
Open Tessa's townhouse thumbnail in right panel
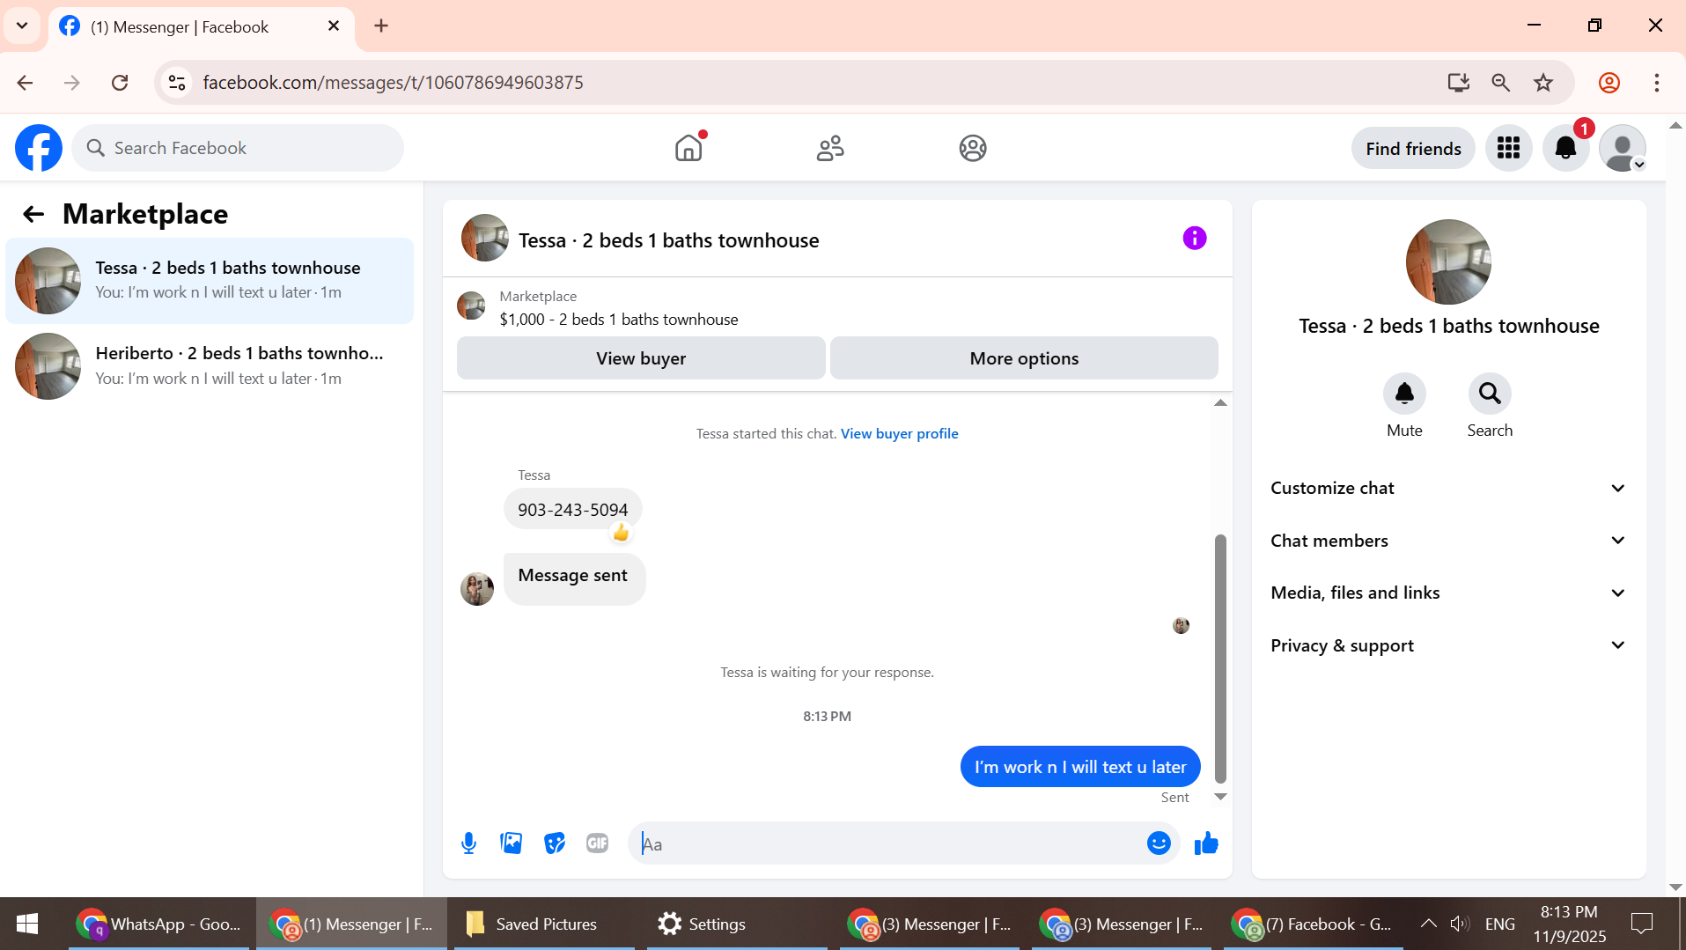[x=1448, y=261]
